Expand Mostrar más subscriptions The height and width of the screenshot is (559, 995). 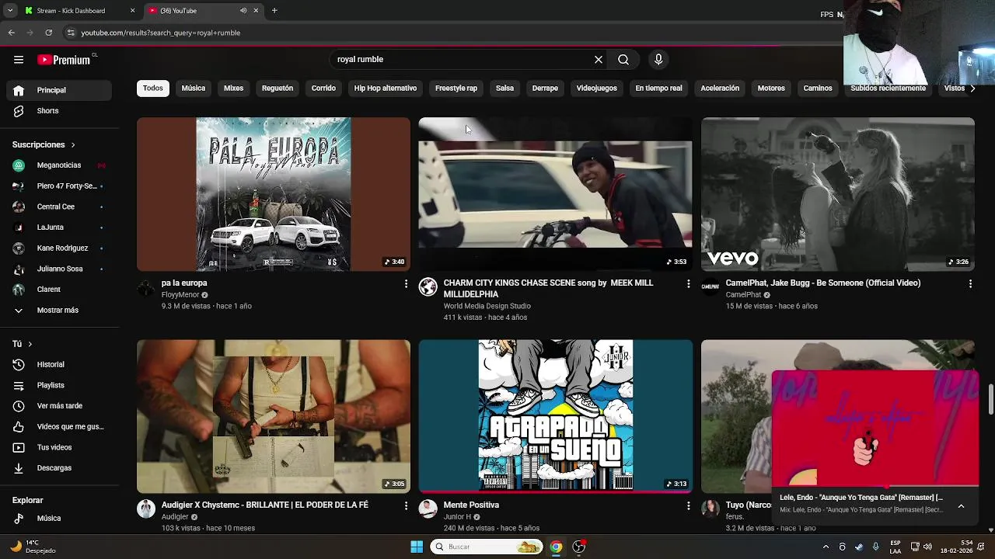pos(60,311)
